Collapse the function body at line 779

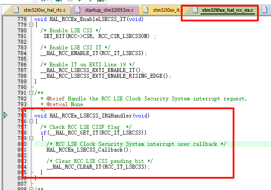pyautogui.click(x=31, y=25)
